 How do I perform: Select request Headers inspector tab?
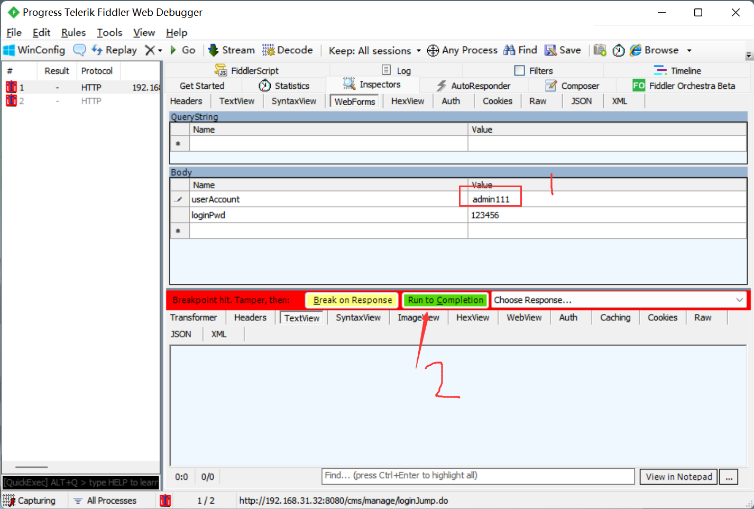pos(186,101)
